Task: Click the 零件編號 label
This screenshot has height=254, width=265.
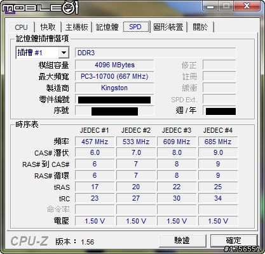Action: click(x=54, y=100)
